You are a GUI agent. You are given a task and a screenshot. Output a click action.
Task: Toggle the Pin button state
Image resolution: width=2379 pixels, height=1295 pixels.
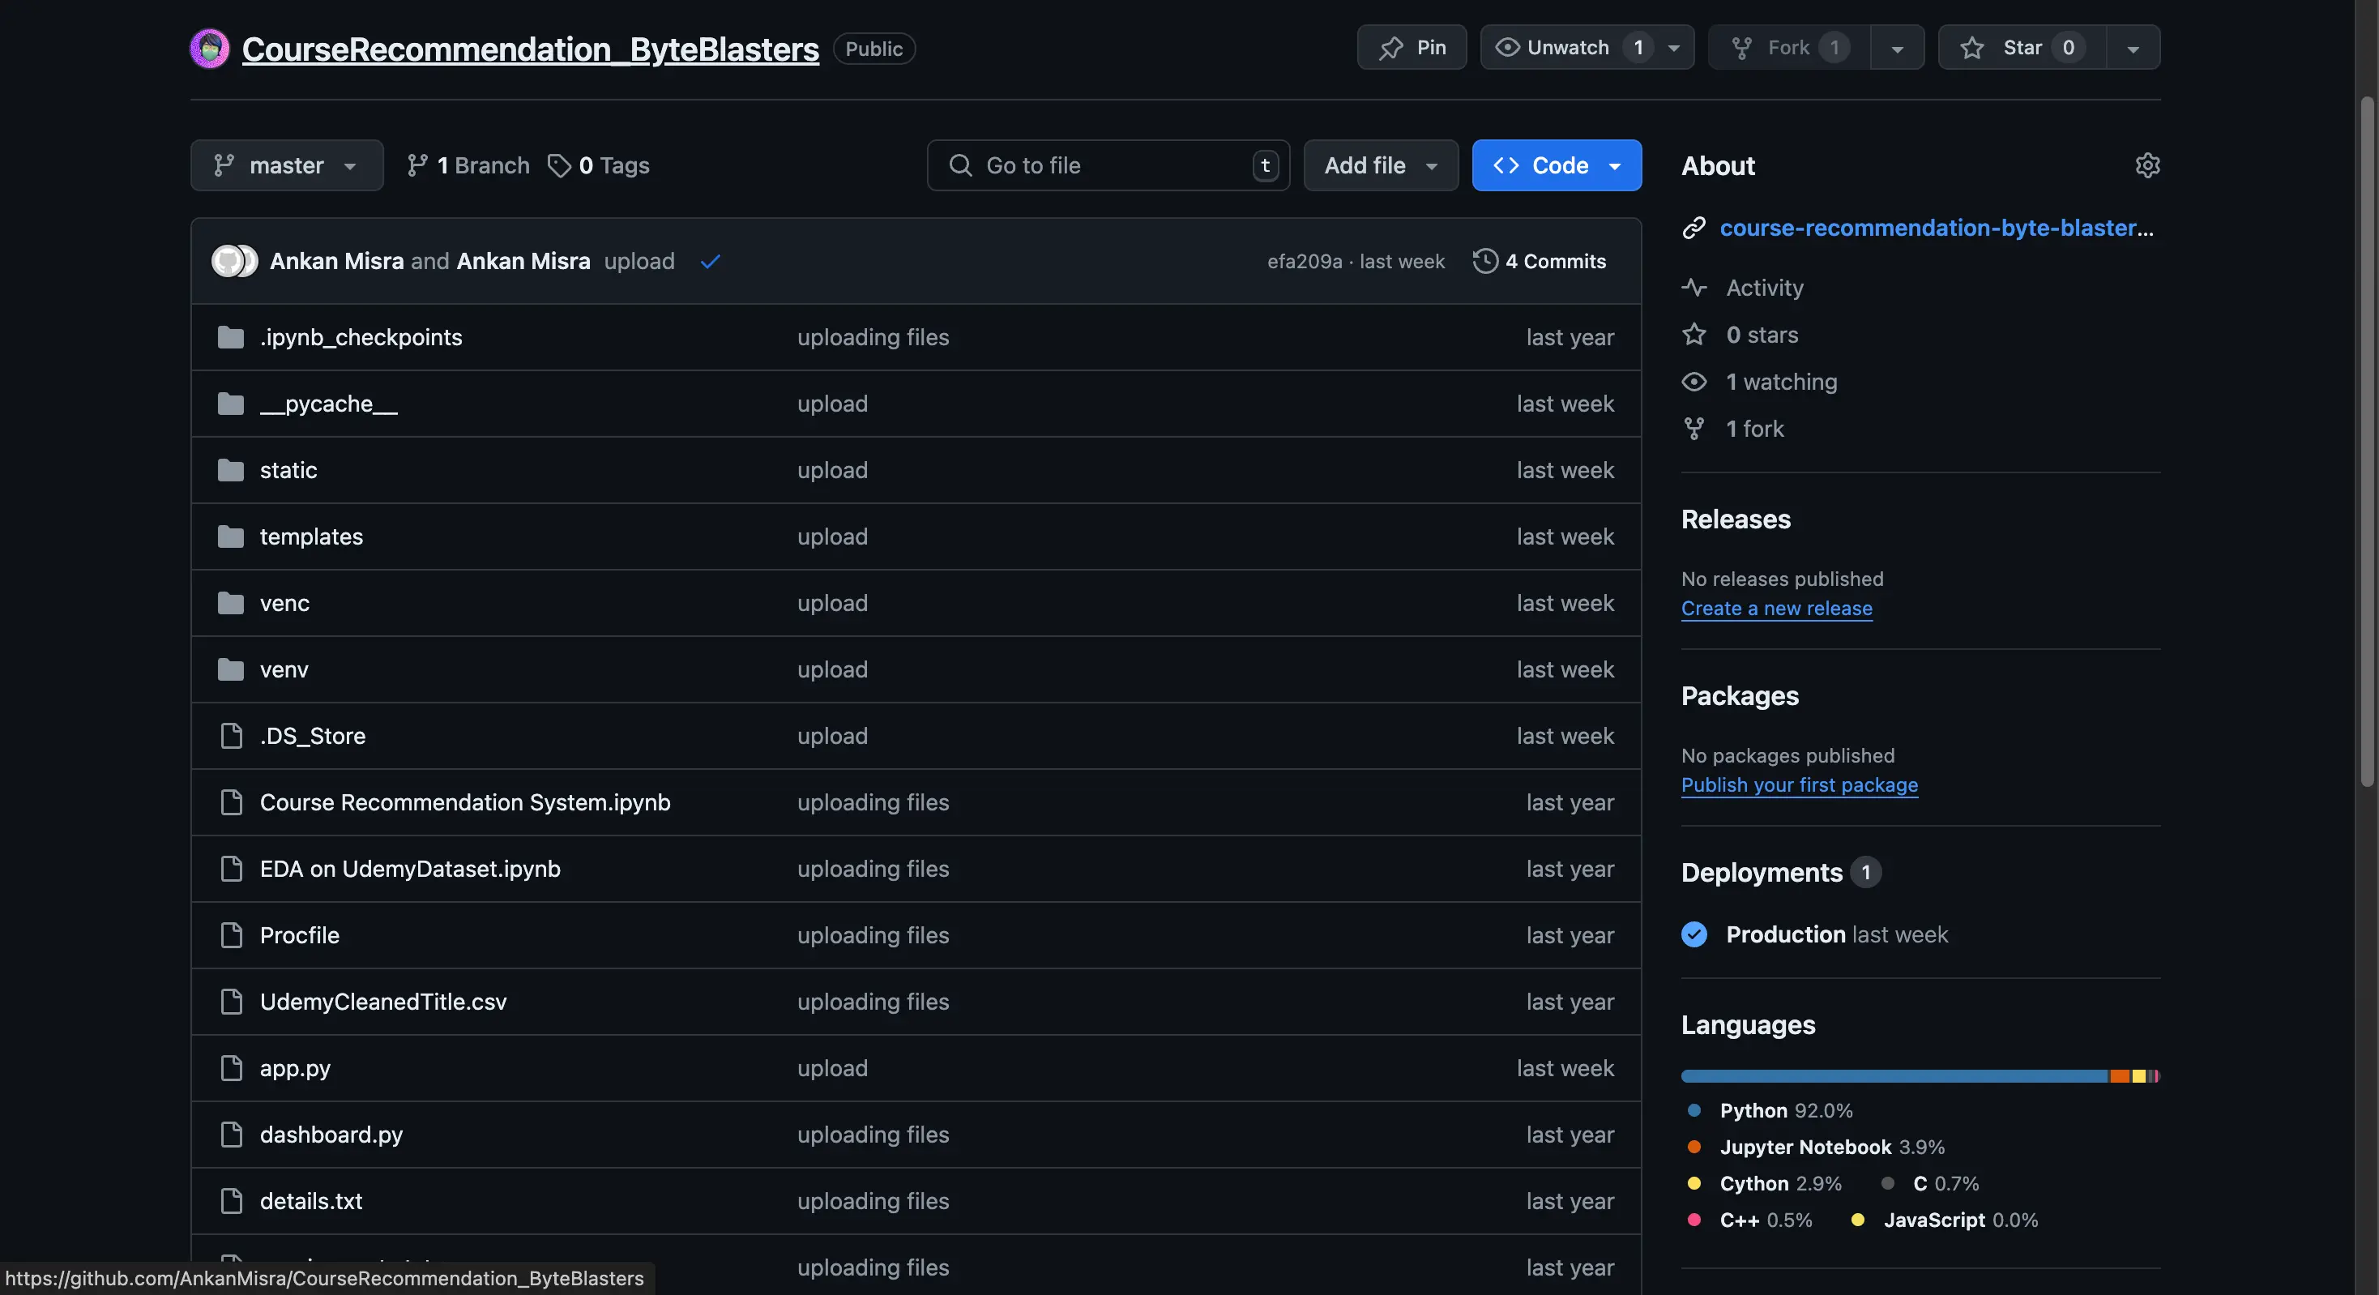(x=1412, y=46)
